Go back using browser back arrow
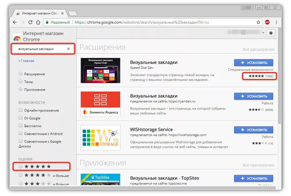Viewport: 291px width, 196px height. coord(15,22)
